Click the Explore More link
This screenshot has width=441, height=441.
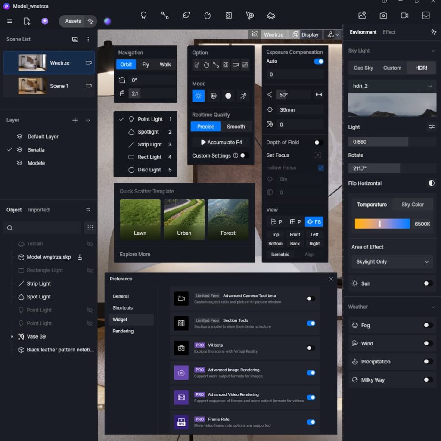point(135,255)
